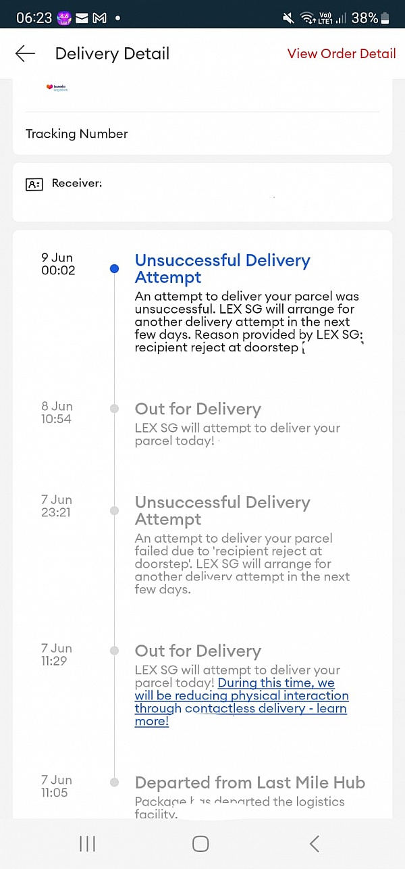Tap the 8 Jun timeline dot

pyautogui.click(x=114, y=409)
